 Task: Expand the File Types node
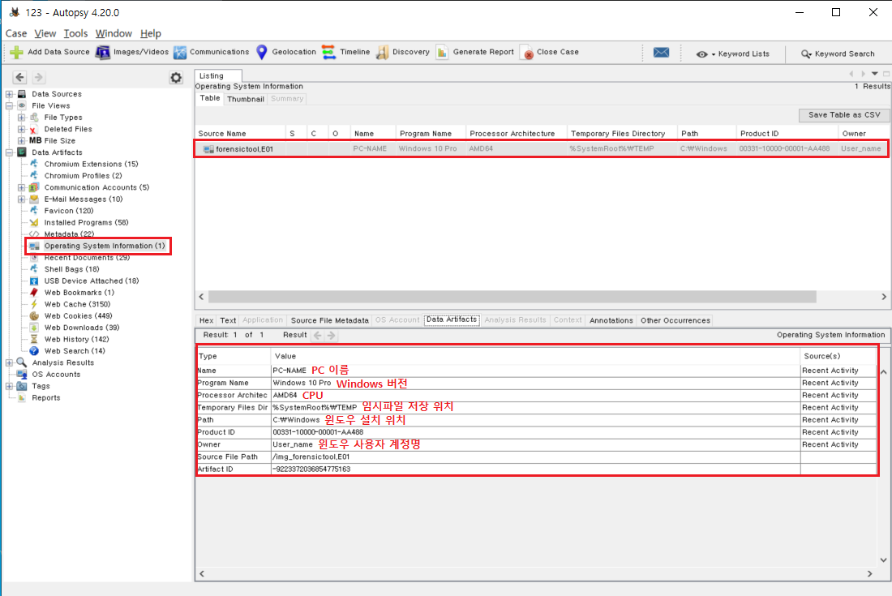tap(22, 117)
